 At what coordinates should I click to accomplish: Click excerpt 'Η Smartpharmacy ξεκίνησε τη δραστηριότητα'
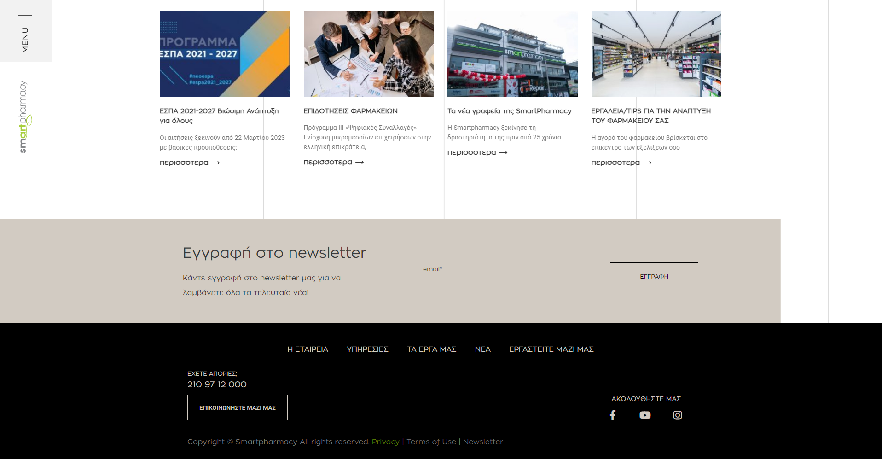505,133
